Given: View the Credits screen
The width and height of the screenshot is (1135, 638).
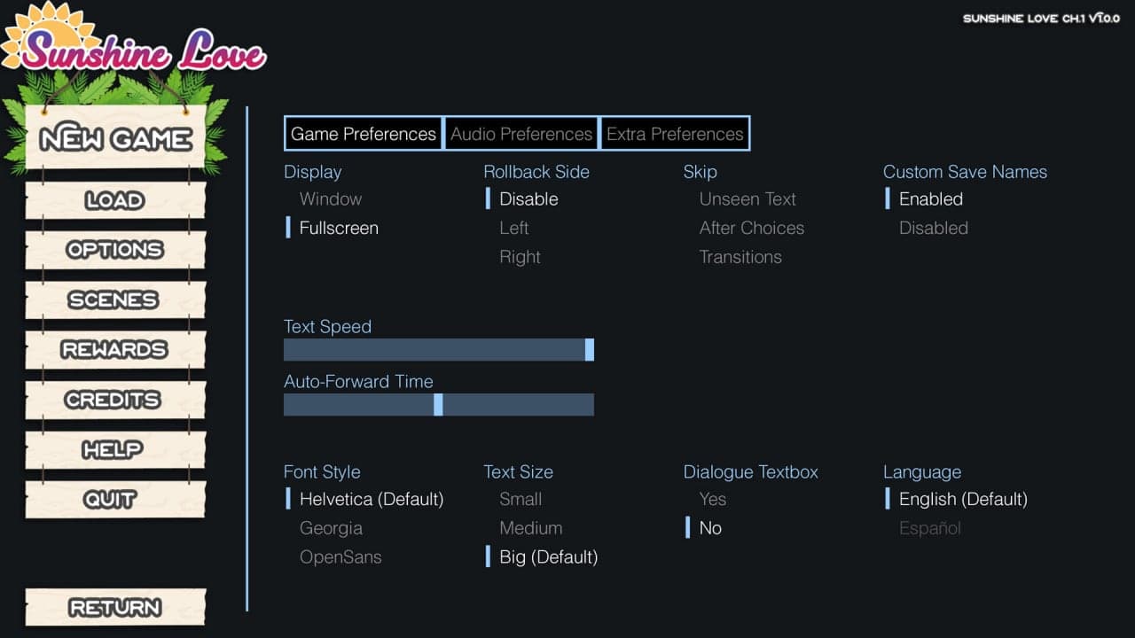Looking at the screenshot, I should 115,400.
